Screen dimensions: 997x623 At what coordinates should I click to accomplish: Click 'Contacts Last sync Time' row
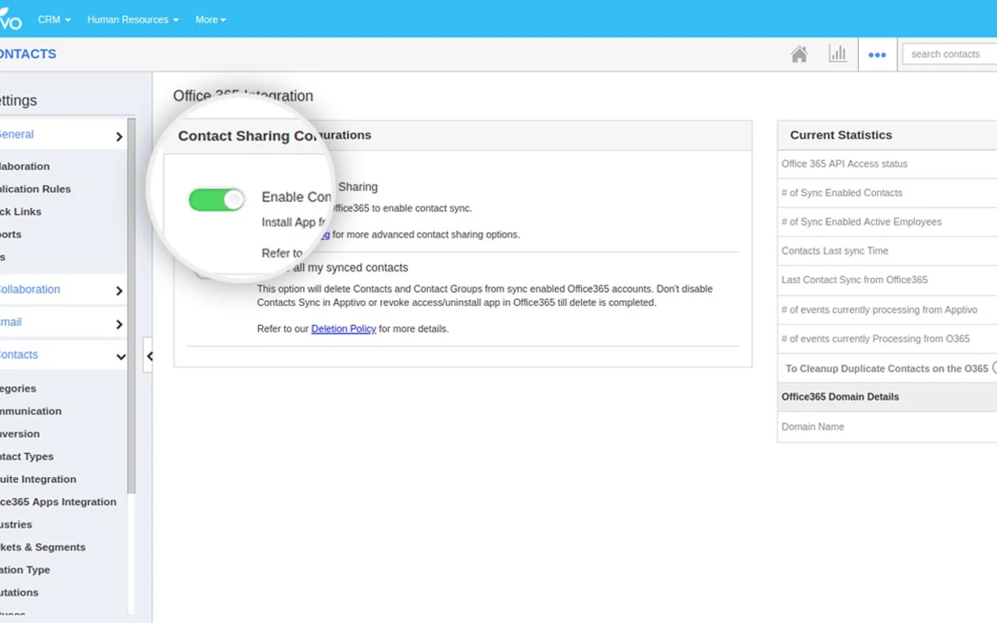[x=887, y=251]
